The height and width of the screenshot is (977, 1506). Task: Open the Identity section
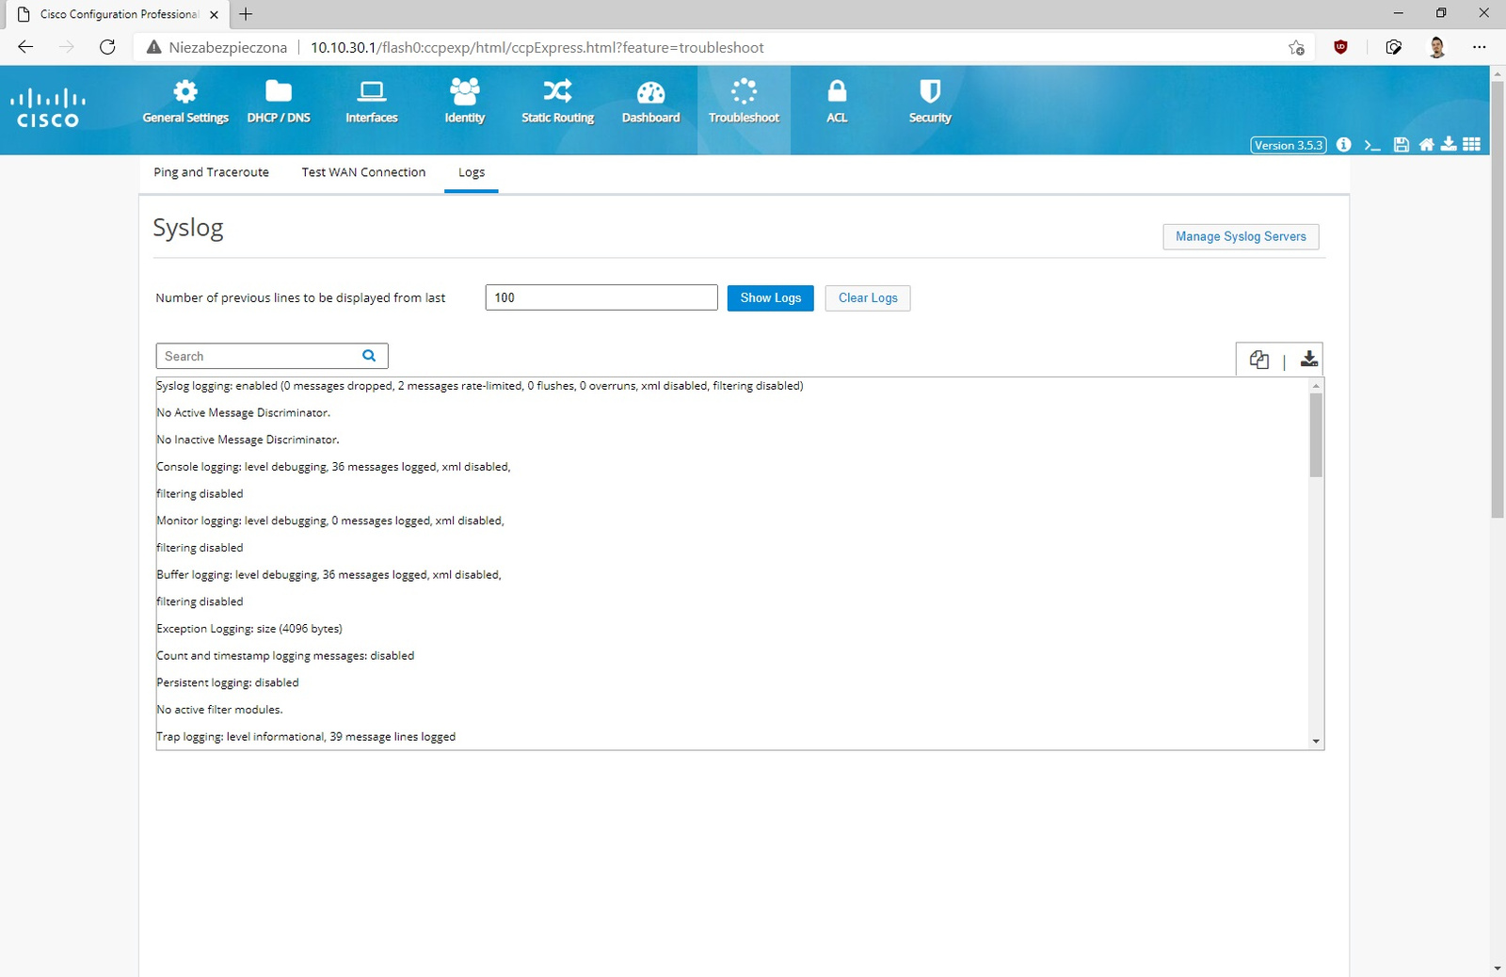[x=464, y=103]
